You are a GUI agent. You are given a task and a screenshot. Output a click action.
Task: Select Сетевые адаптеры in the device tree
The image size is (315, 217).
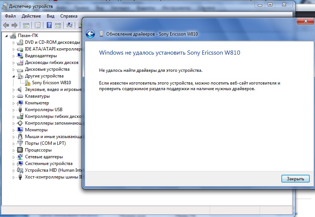(x=44, y=157)
